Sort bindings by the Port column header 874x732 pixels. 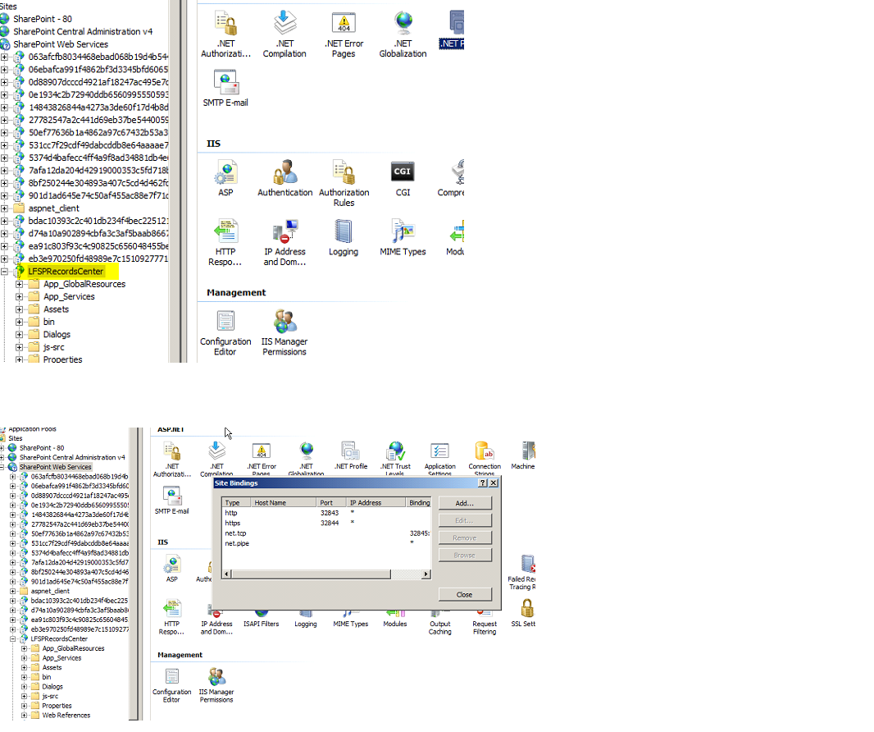click(x=332, y=503)
